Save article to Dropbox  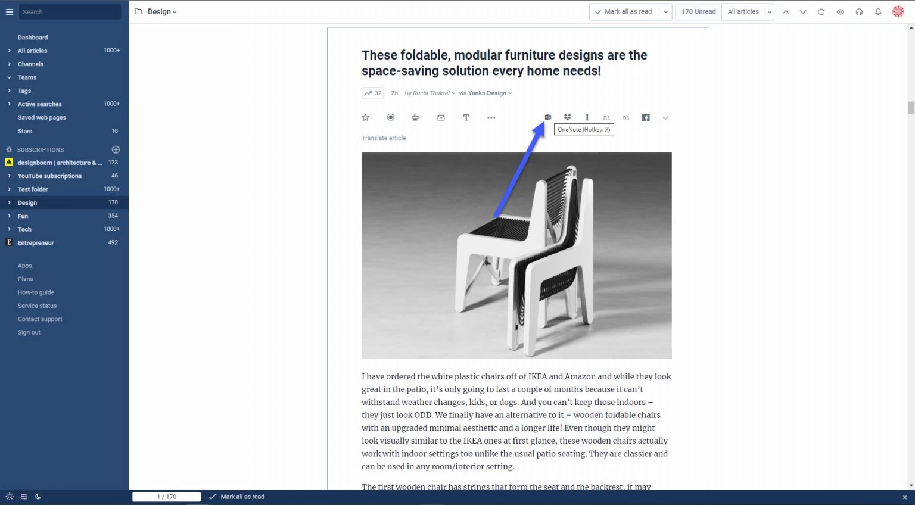pyautogui.click(x=568, y=117)
